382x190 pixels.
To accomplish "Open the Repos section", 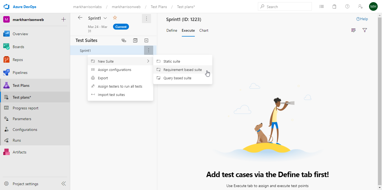I will [x=18, y=60].
